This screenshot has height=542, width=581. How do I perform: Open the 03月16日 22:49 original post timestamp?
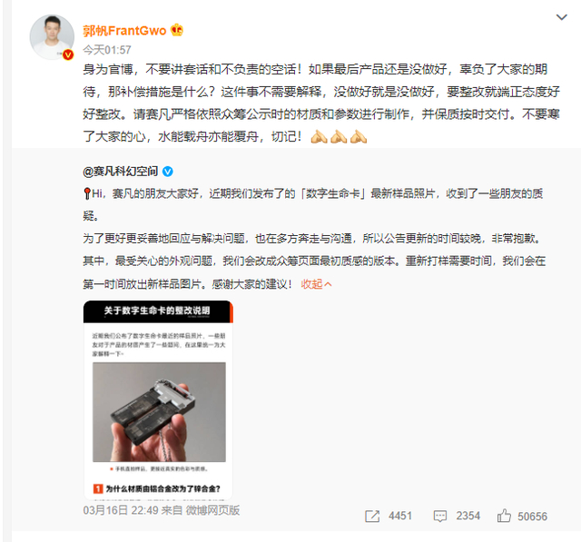coord(121,510)
